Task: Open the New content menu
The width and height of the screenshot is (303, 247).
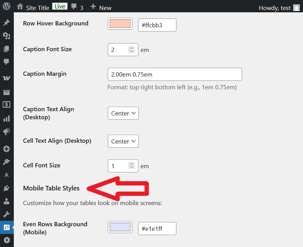Action: pos(101,7)
